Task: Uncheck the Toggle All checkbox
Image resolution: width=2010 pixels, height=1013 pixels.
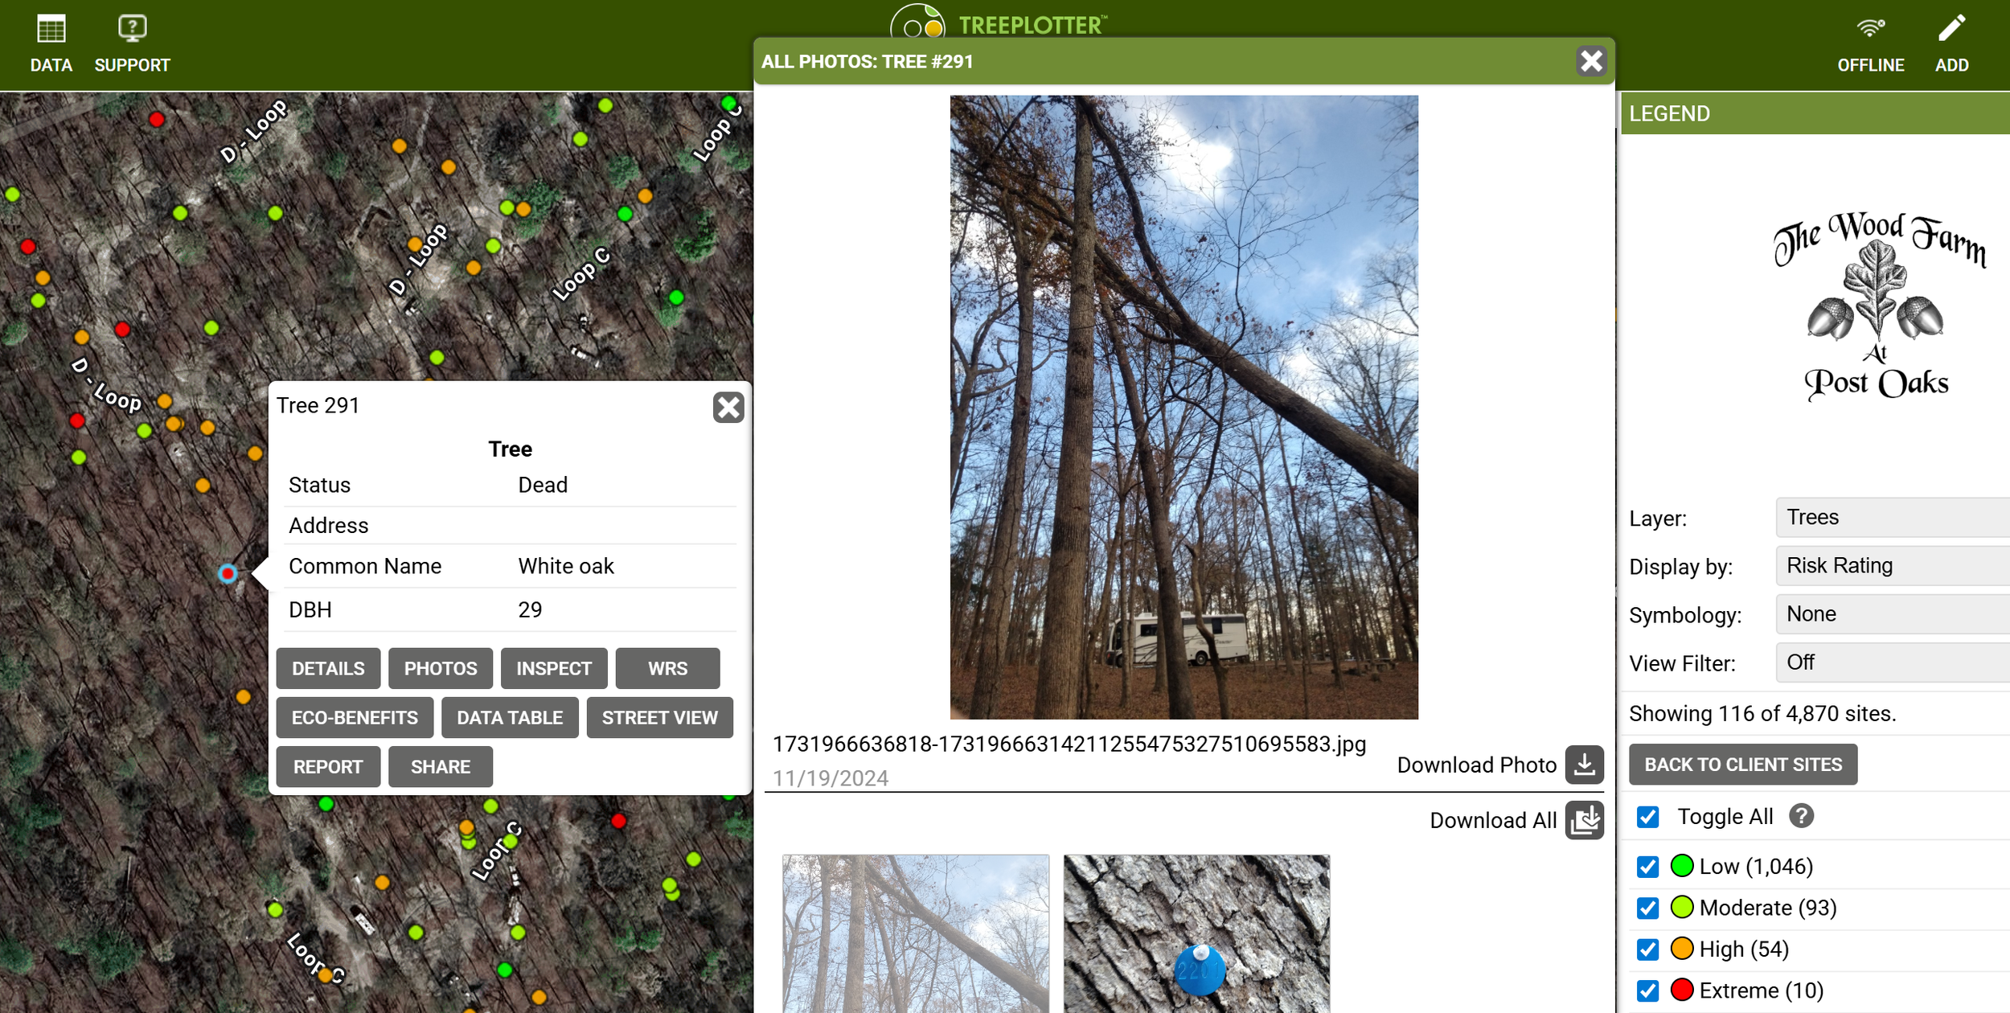Action: click(1649, 817)
